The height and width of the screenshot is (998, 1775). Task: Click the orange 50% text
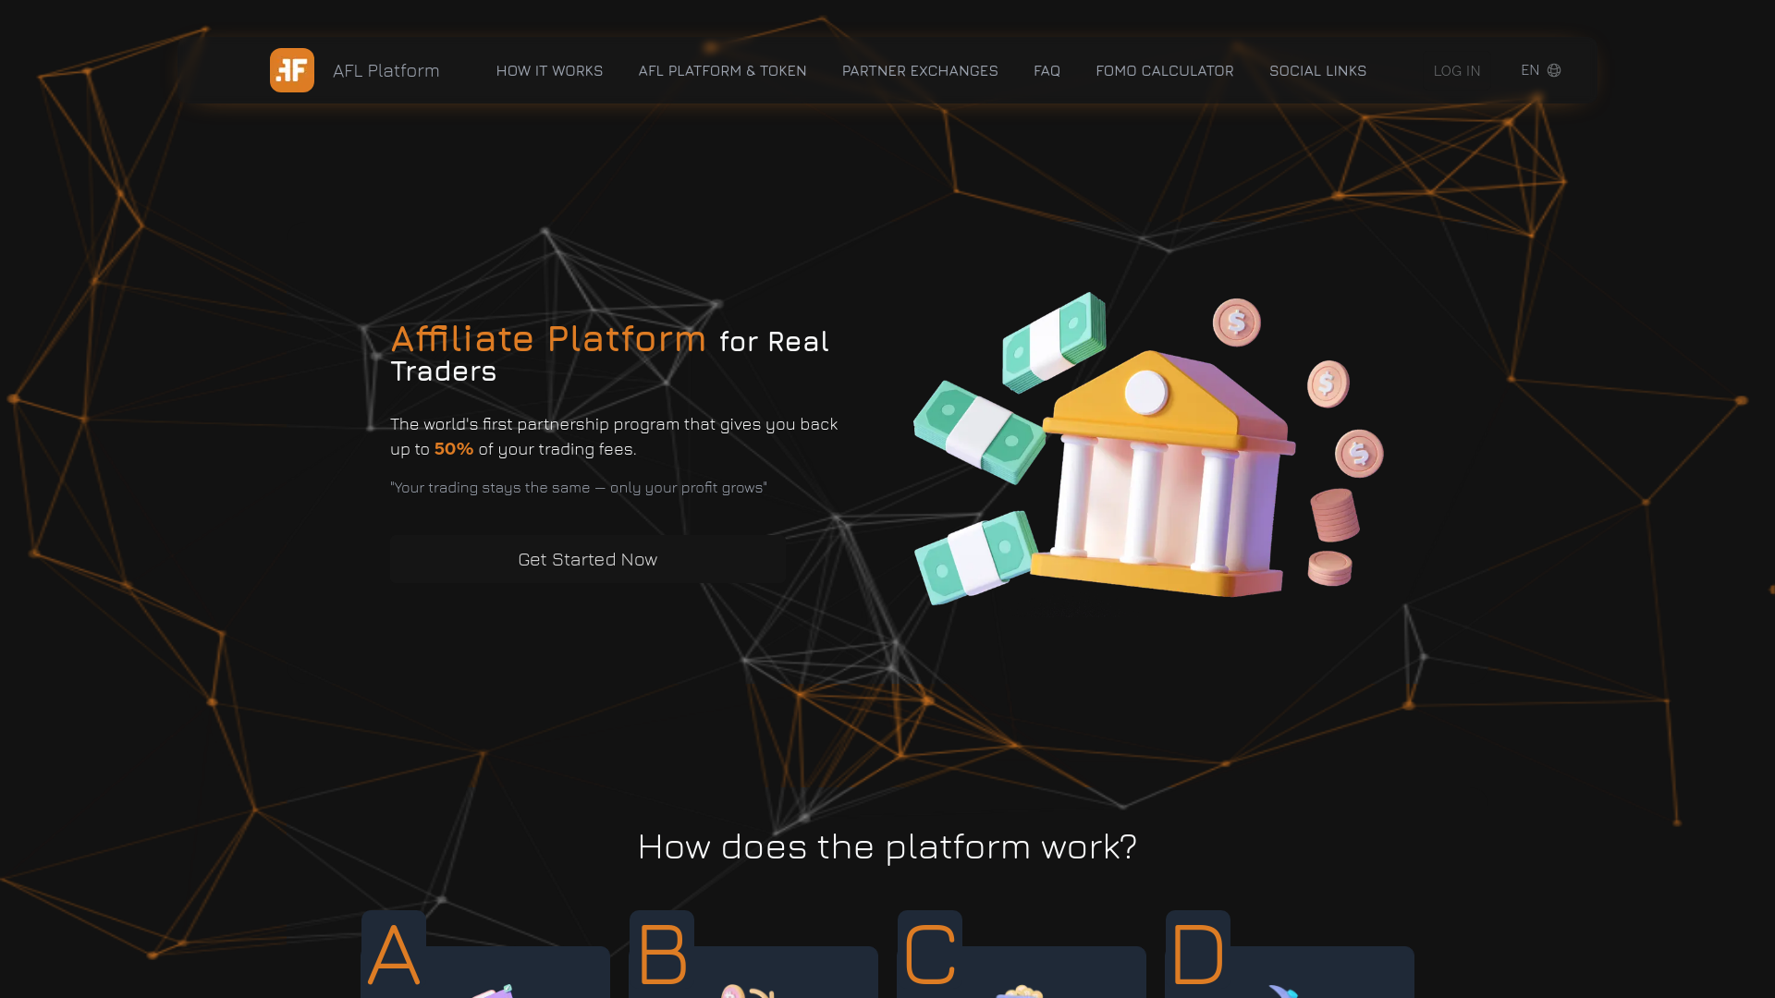click(454, 449)
